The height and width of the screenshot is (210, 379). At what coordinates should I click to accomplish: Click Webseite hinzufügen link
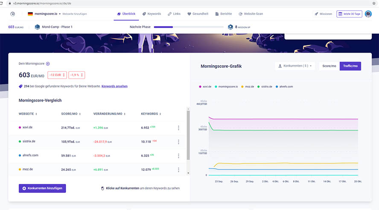(x=74, y=14)
